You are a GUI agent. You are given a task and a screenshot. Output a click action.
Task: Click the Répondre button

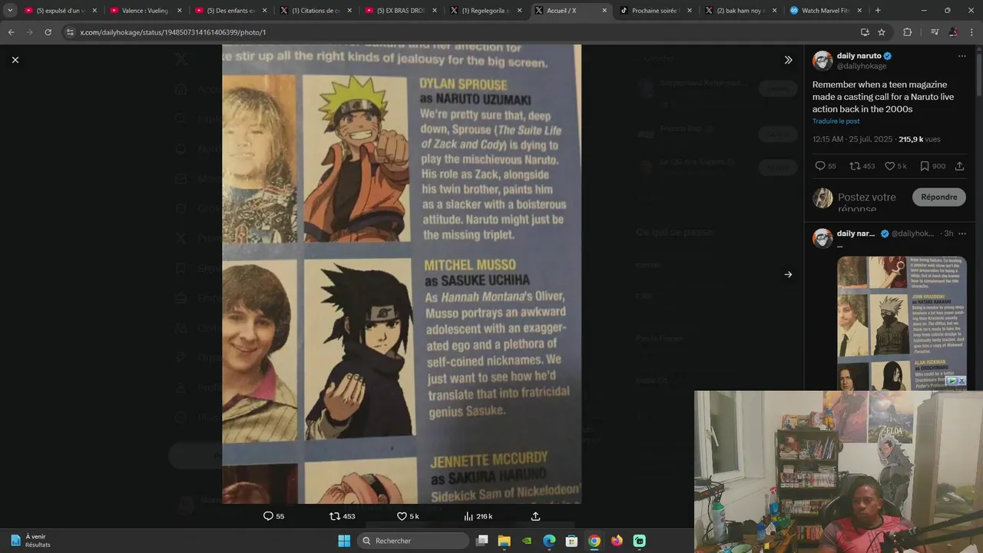938,197
